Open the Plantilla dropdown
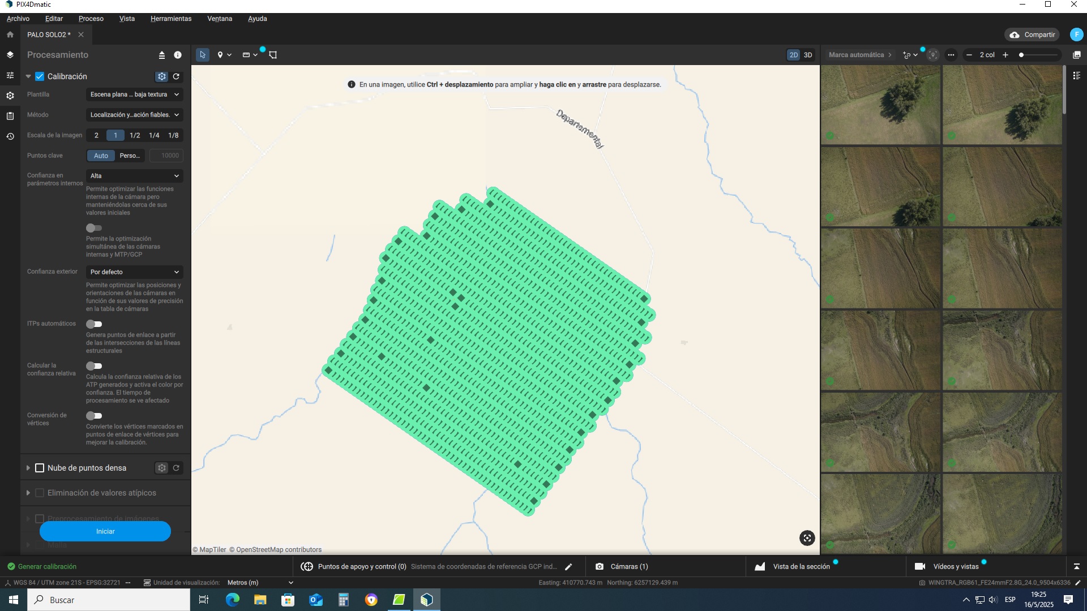Screen dimensions: 1087x611 pos(134,94)
